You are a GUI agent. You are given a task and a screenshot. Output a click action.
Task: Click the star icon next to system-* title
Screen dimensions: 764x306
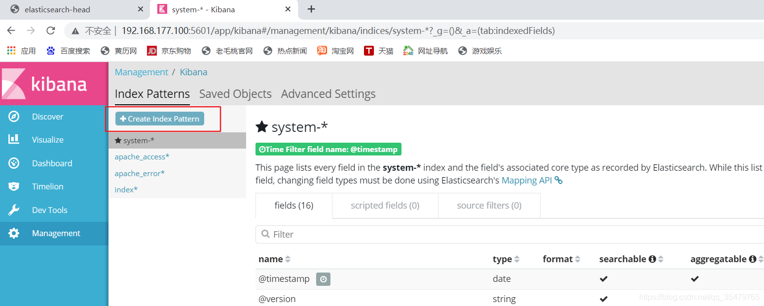262,127
